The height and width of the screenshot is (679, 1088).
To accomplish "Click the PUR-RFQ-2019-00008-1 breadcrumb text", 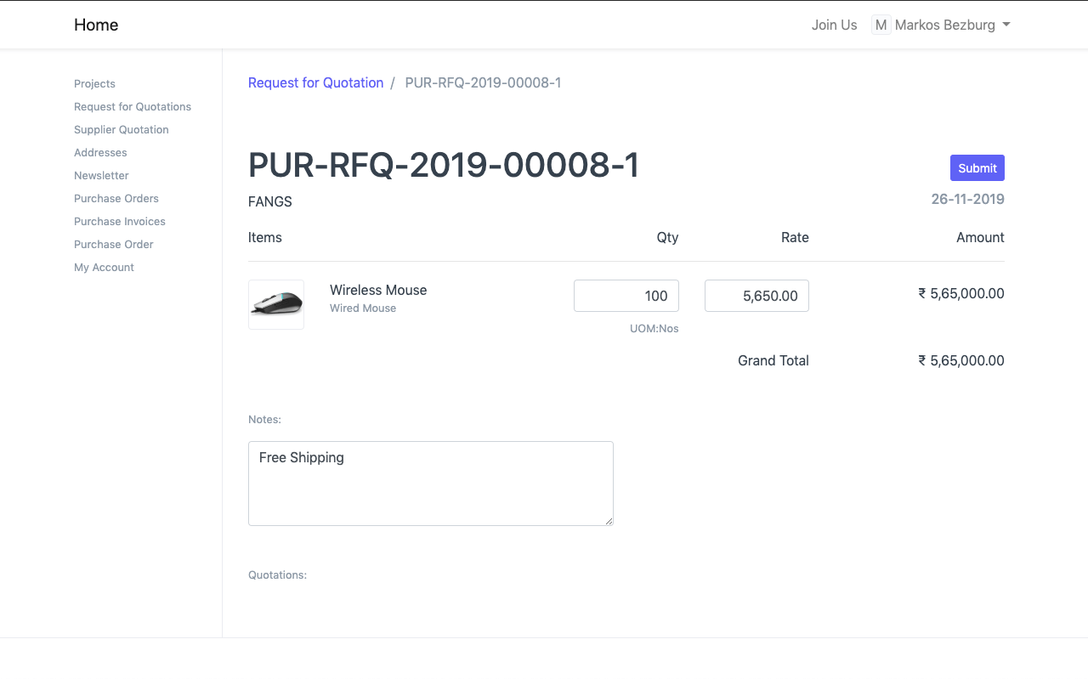I will [x=483, y=82].
